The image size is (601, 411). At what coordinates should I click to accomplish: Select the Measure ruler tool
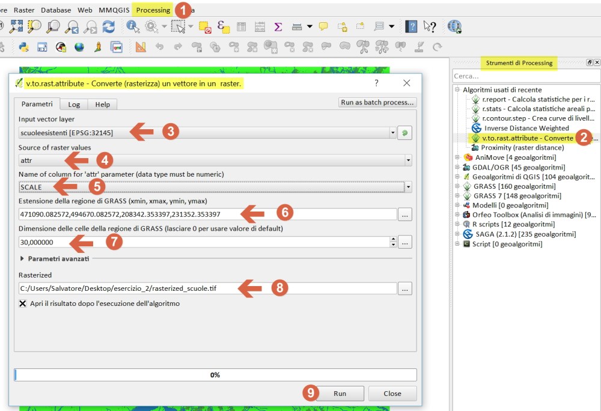click(297, 26)
